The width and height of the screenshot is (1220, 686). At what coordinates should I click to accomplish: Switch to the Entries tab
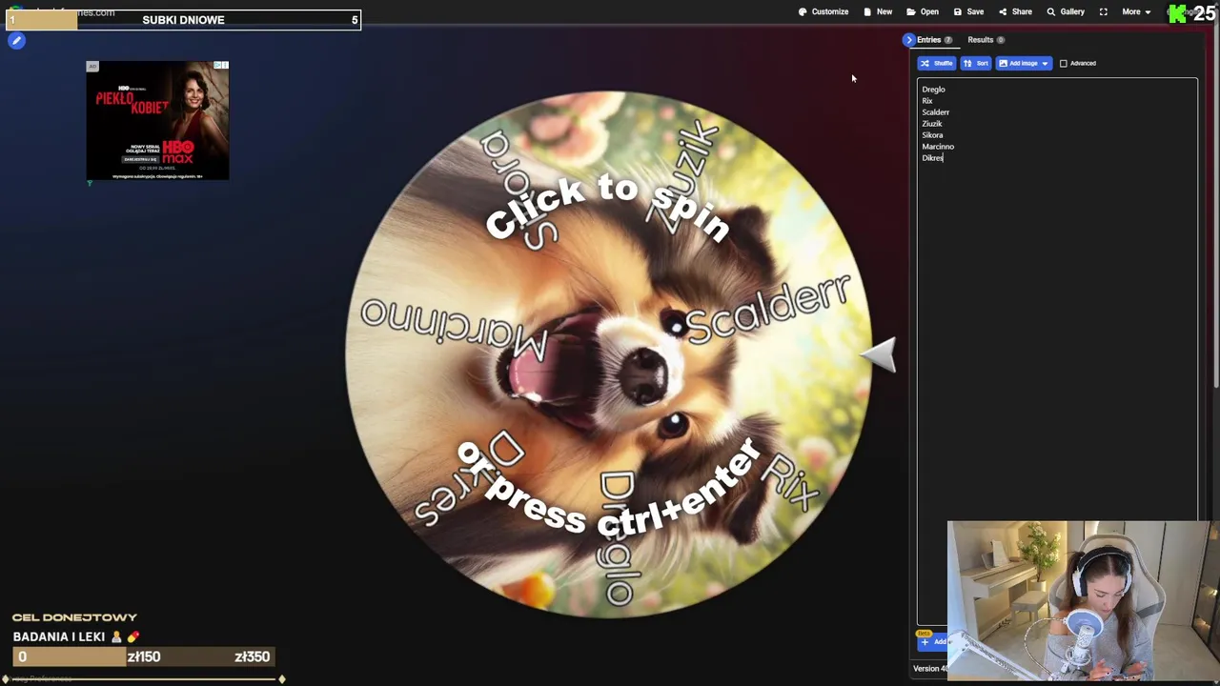pyautogui.click(x=934, y=40)
